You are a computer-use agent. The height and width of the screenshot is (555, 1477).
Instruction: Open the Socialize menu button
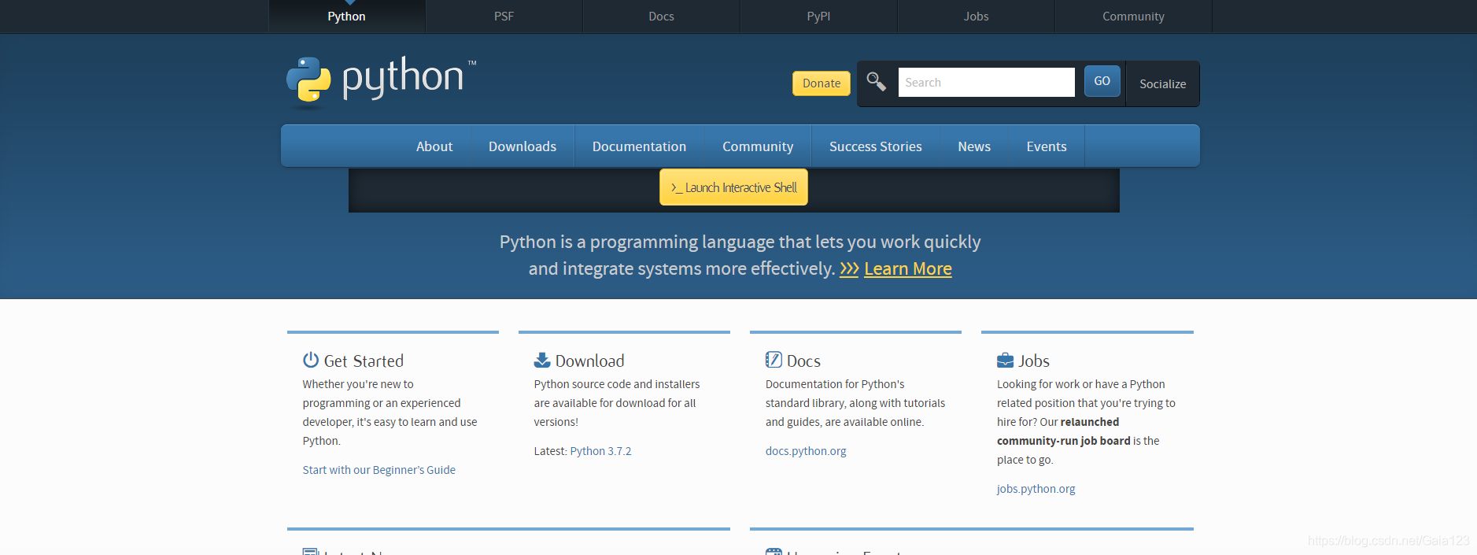(x=1163, y=83)
